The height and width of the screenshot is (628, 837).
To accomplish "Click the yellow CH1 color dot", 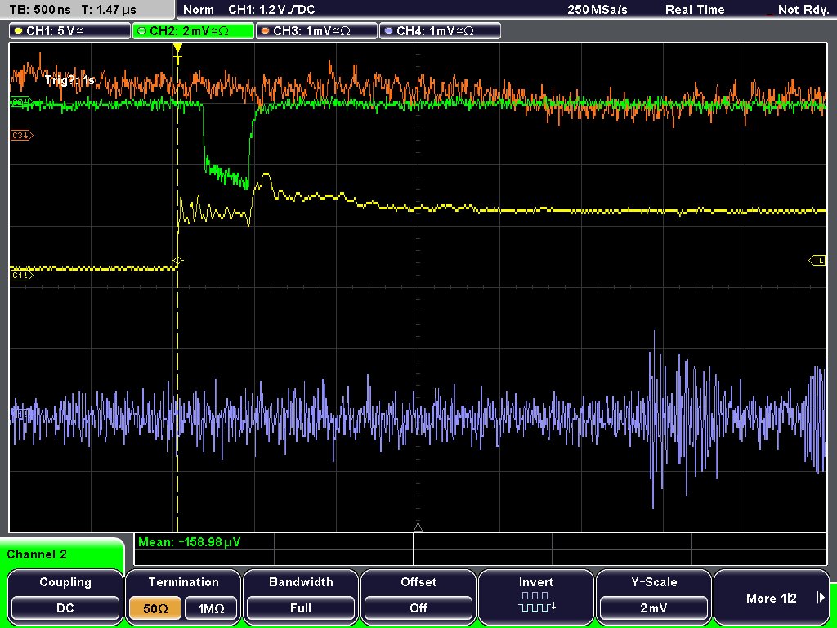I will [19, 31].
